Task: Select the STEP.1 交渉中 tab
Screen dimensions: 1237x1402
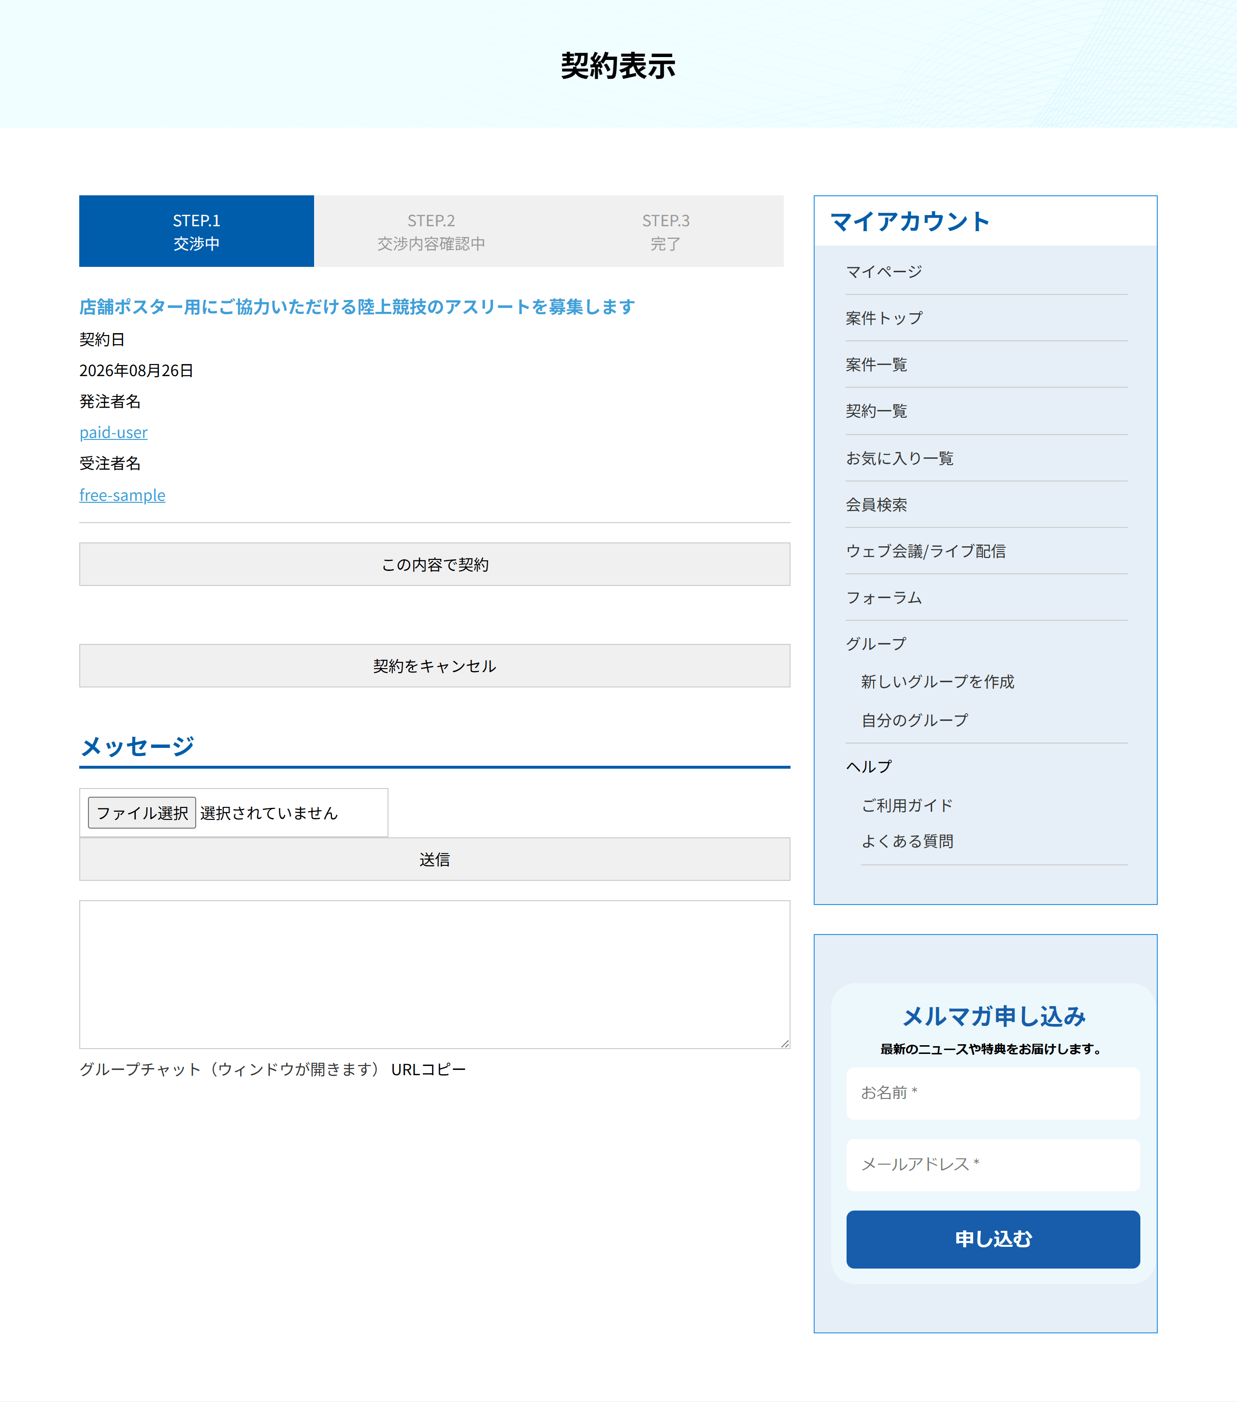Action: (196, 231)
